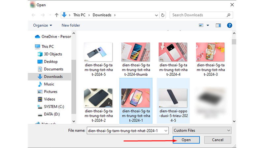Viewport: 264px width, 148px height.
Task: Open recent locations dropdown arrow
Action: pos(50,15)
